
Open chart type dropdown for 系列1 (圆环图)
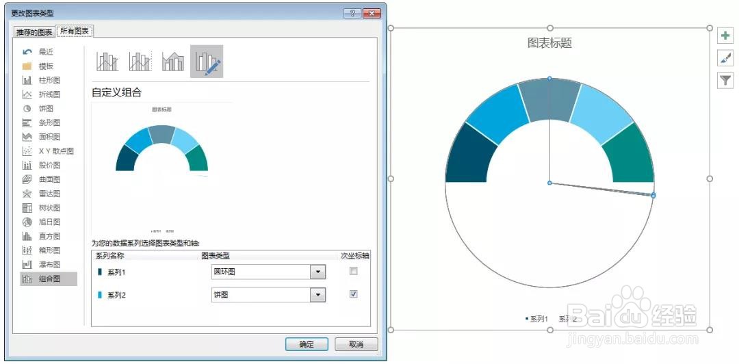[318, 272]
